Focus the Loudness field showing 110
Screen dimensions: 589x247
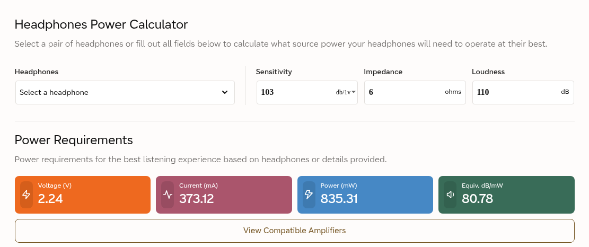point(523,92)
